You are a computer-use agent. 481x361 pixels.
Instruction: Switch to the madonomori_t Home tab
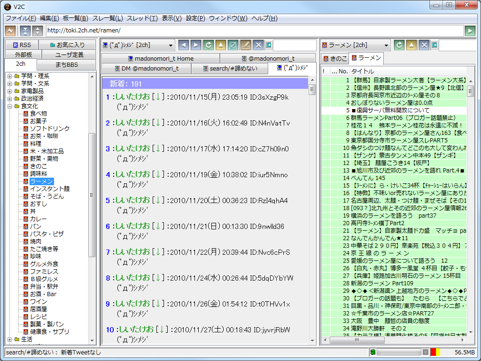tap(161, 58)
